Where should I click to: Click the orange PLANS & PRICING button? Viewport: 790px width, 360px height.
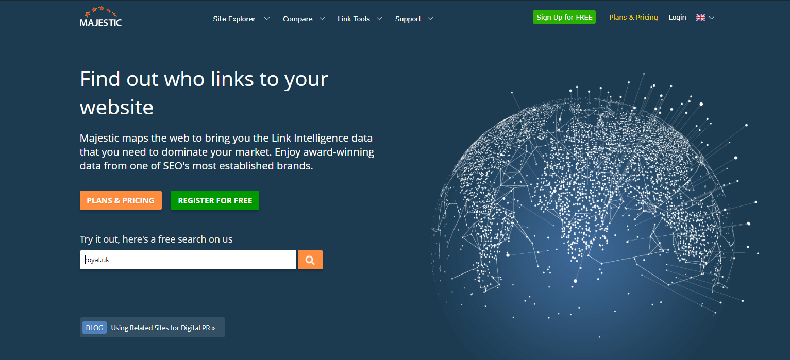pyautogui.click(x=121, y=200)
